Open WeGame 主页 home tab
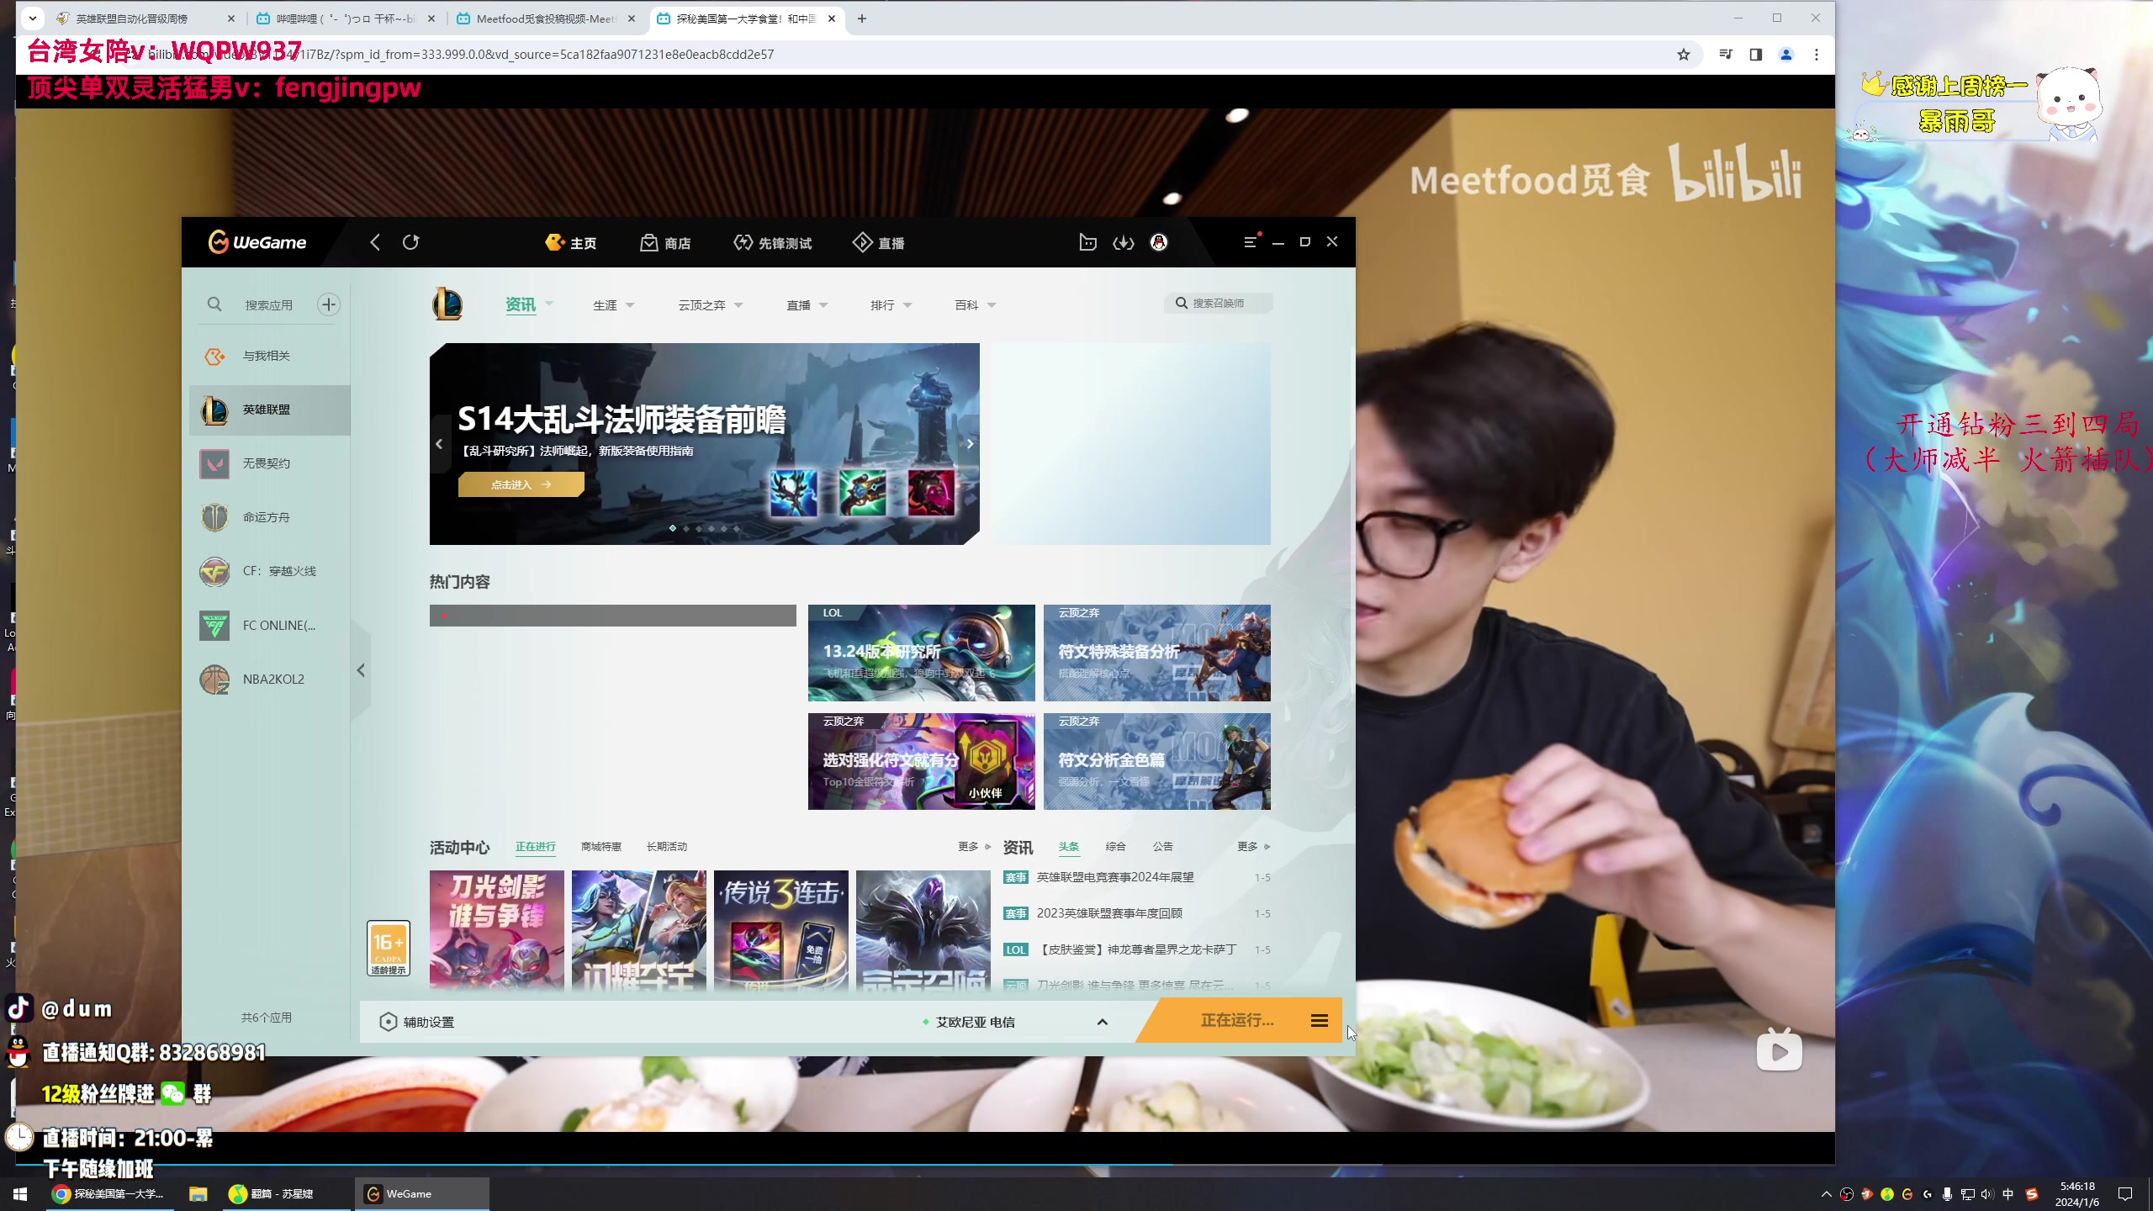This screenshot has width=2153, height=1211. point(571,243)
